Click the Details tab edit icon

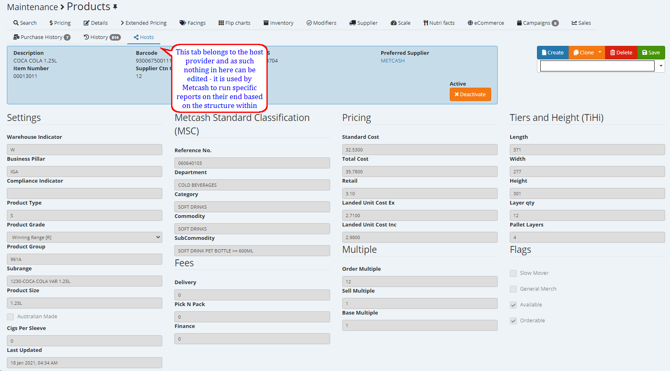86,23
